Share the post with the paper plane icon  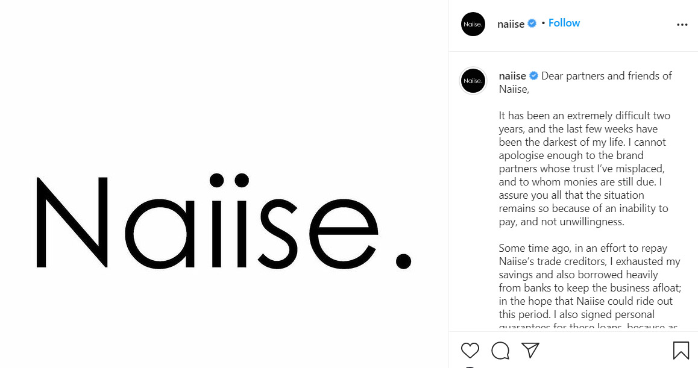530,350
